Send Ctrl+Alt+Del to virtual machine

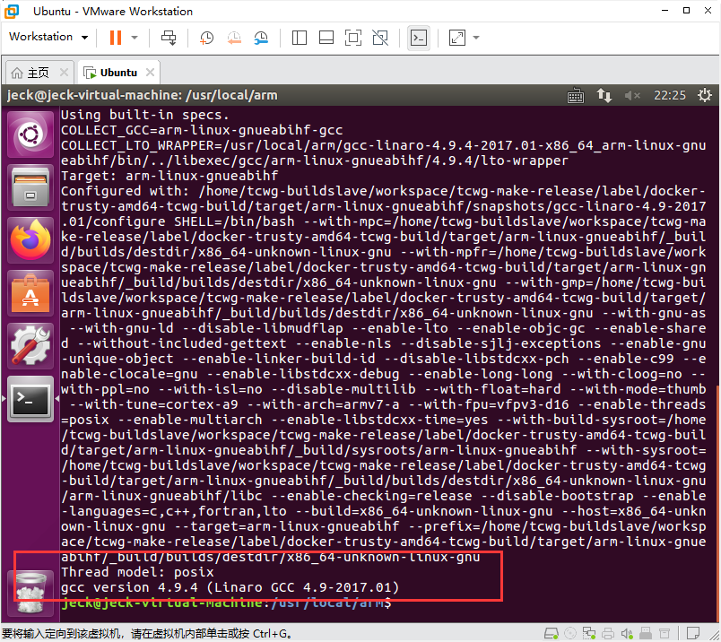(169, 38)
